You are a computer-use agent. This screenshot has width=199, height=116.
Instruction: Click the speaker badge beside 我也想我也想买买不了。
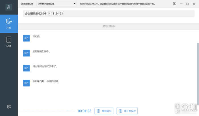(x=26, y=68)
